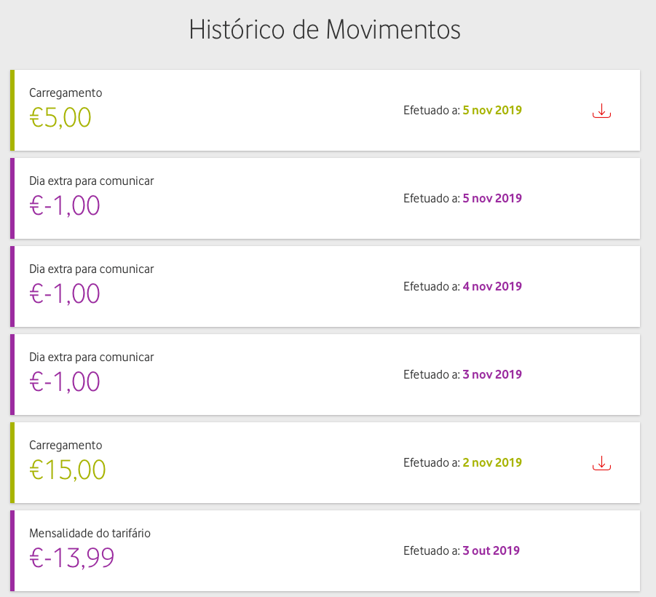
Task: Click the green accent bar of the €15,00 entry
Action: point(12,462)
